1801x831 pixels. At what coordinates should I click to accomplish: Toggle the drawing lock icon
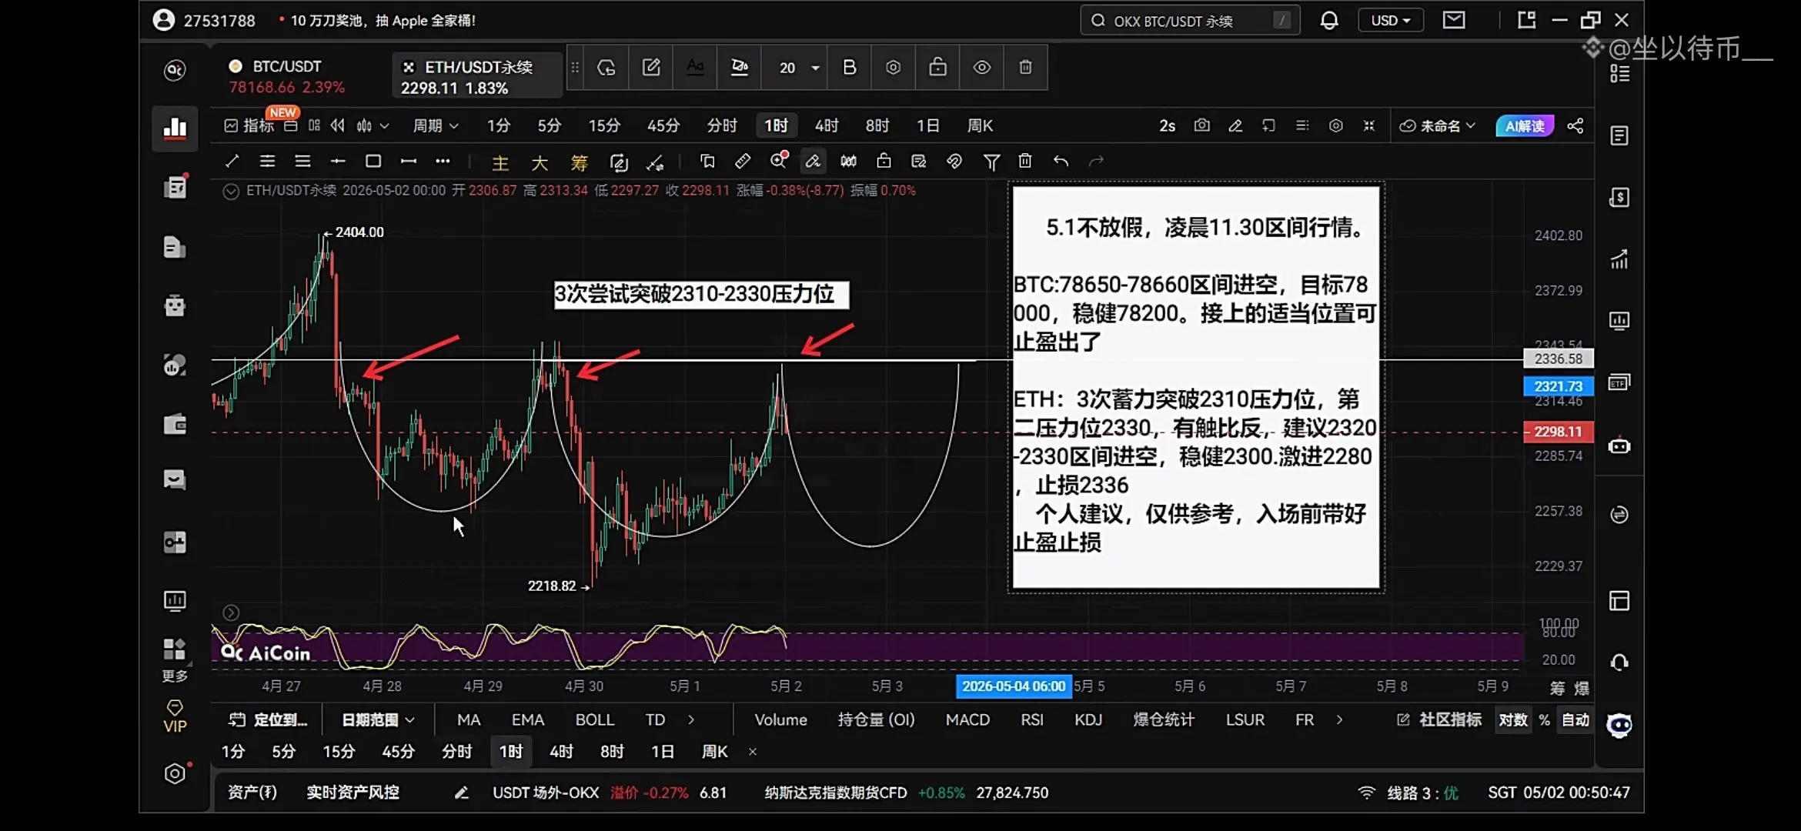[x=937, y=68]
